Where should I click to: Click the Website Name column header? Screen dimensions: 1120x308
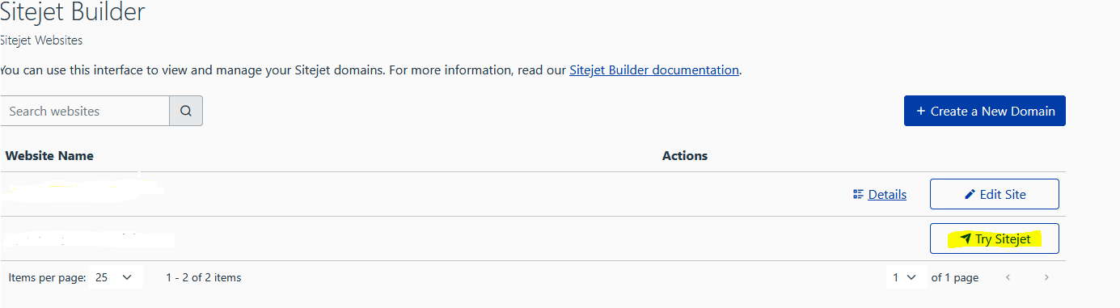coord(49,156)
